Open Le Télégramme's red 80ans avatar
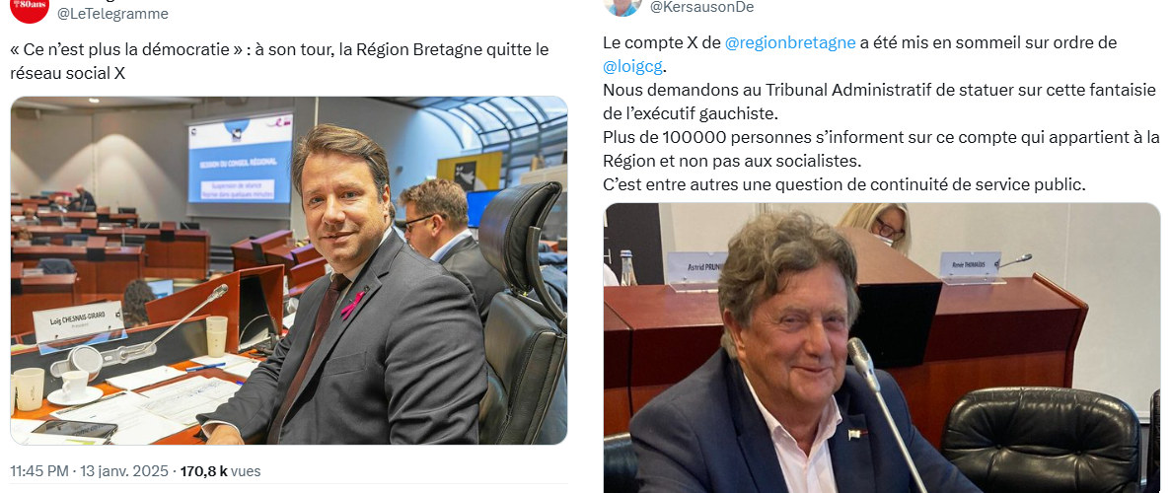The width and height of the screenshot is (1170, 493). tap(30, 9)
